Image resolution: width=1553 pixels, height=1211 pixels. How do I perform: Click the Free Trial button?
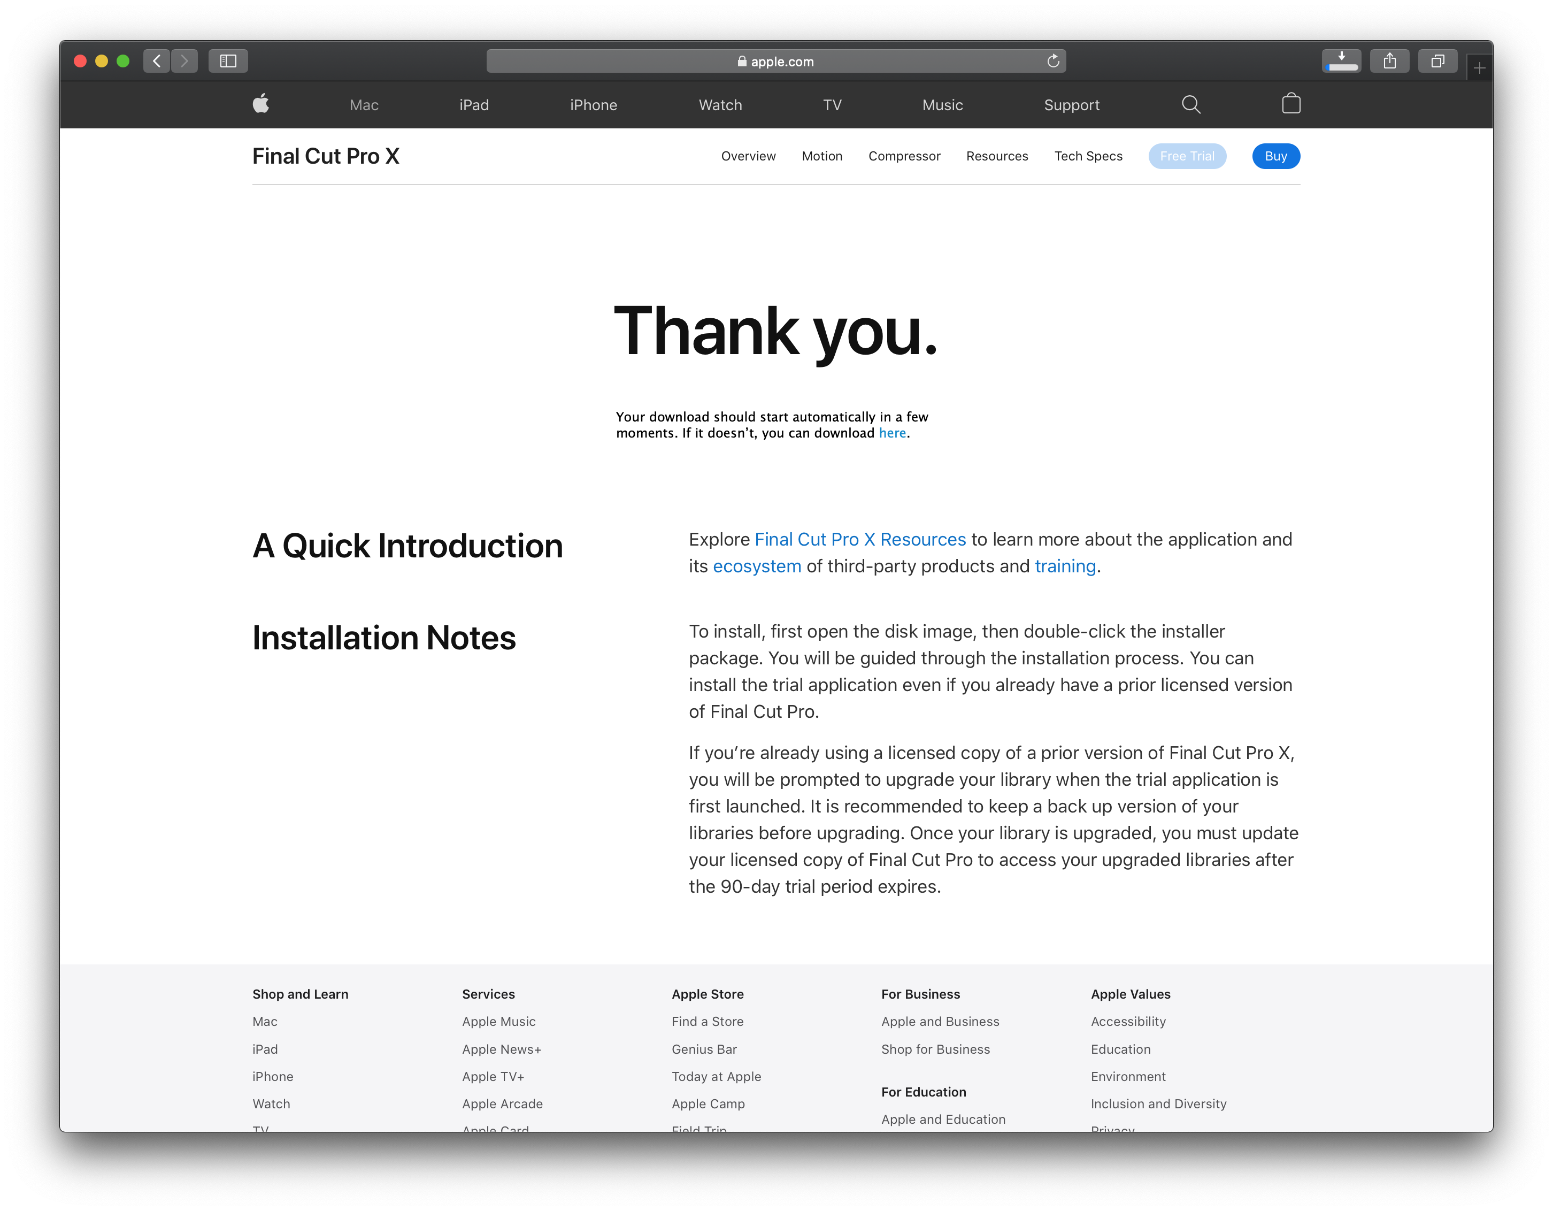coord(1186,156)
